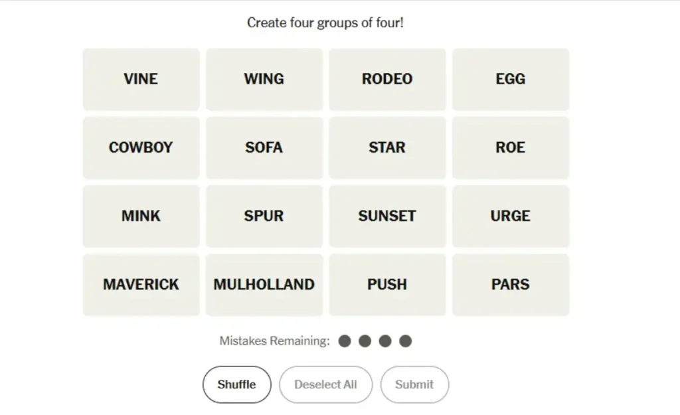
Task: Pick the MULHOLLAND tile
Action: [264, 284]
